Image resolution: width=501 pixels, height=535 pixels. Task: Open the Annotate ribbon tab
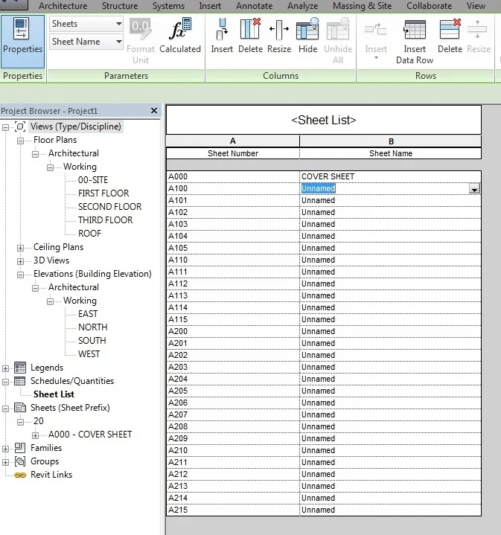[255, 6]
